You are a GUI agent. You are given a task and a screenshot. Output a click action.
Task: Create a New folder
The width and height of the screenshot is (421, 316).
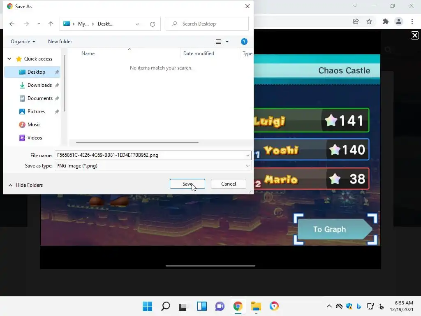[60, 42]
